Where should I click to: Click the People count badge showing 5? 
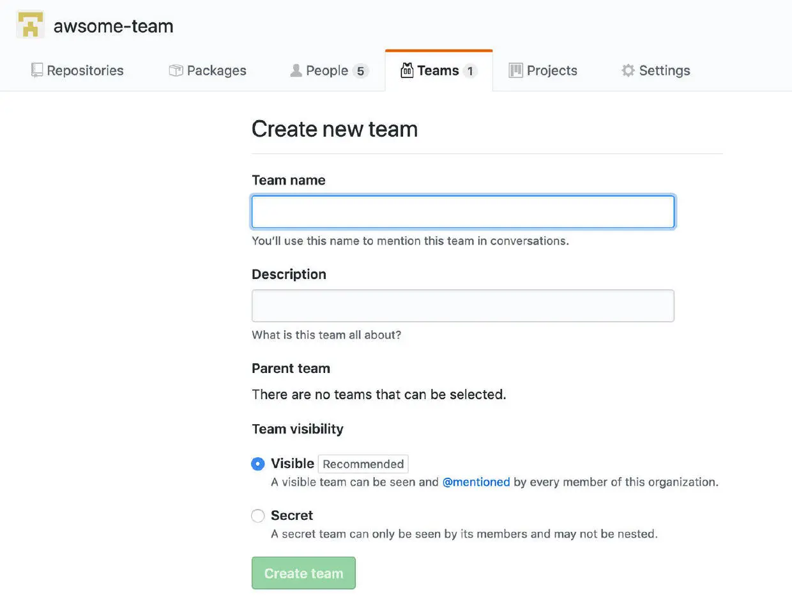click(x=360, y=71)
